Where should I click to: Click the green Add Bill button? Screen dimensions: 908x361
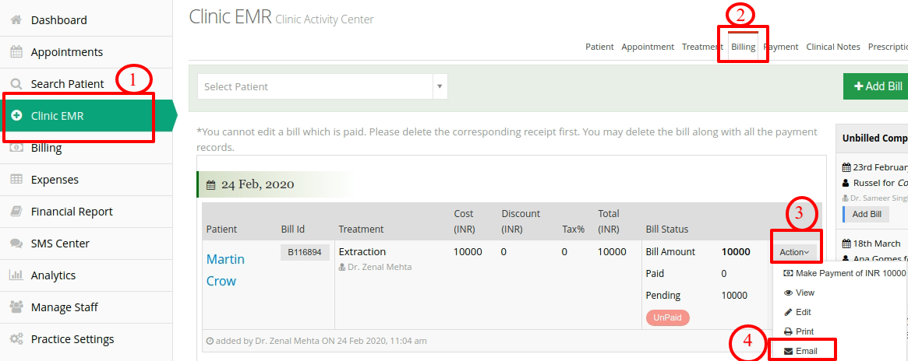[875, 86]
